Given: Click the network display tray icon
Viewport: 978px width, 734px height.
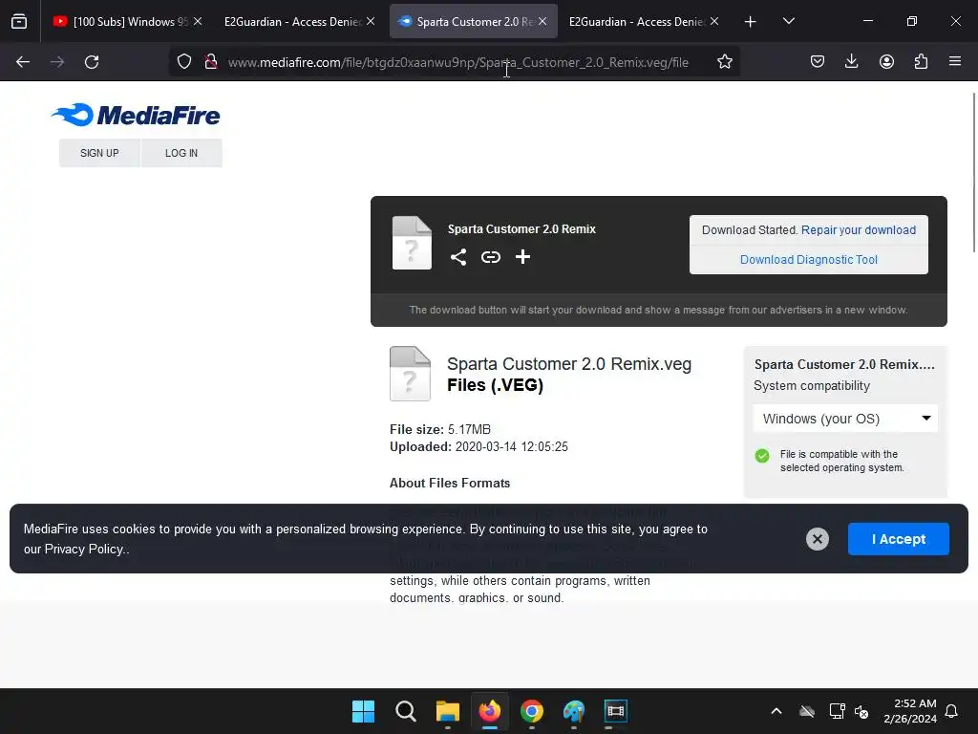Looking at the screenshot, I should coord(837,711).
